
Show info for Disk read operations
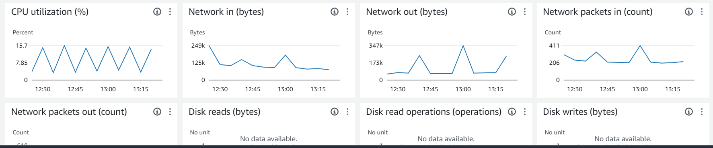point(512,112)
